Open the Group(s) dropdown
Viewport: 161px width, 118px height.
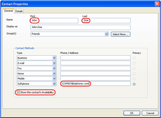[x=106, y=34]
